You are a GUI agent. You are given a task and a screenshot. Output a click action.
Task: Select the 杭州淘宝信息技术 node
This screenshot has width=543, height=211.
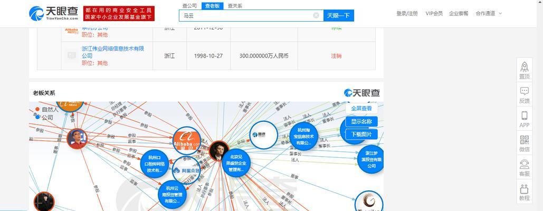304,136
